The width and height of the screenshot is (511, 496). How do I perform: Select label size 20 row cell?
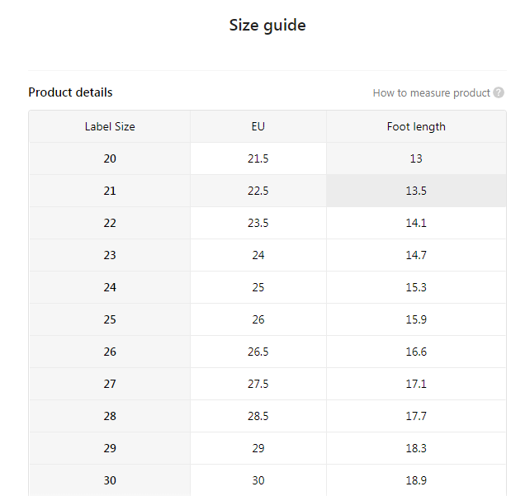point(110,158)
